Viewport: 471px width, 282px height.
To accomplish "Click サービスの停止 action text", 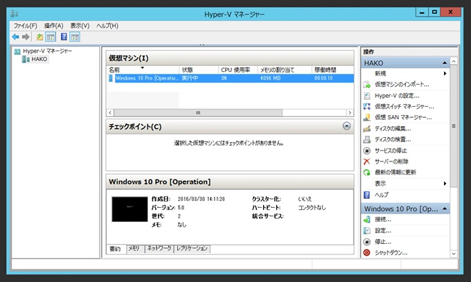I will point(391,150).
